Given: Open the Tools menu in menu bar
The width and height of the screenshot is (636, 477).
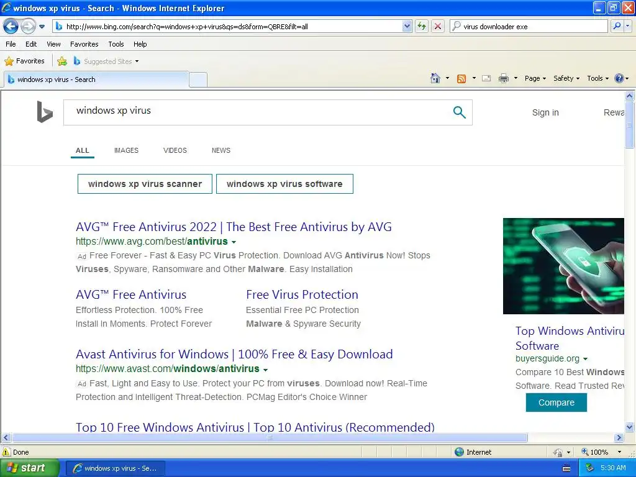Looking at the screenshot, I should coord(116,44).
